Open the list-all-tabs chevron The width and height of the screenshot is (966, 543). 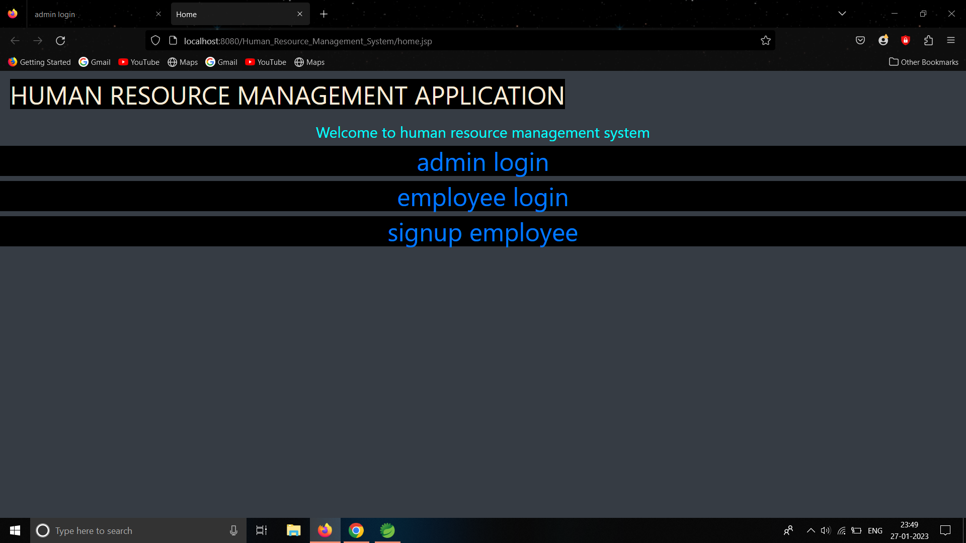[x=842, y=14]
